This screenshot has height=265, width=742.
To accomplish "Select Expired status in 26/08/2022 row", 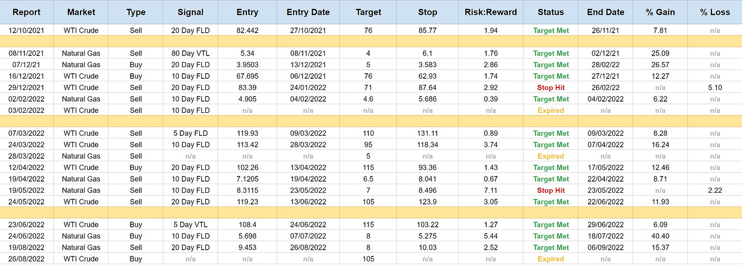I will [x=551, y=259].
